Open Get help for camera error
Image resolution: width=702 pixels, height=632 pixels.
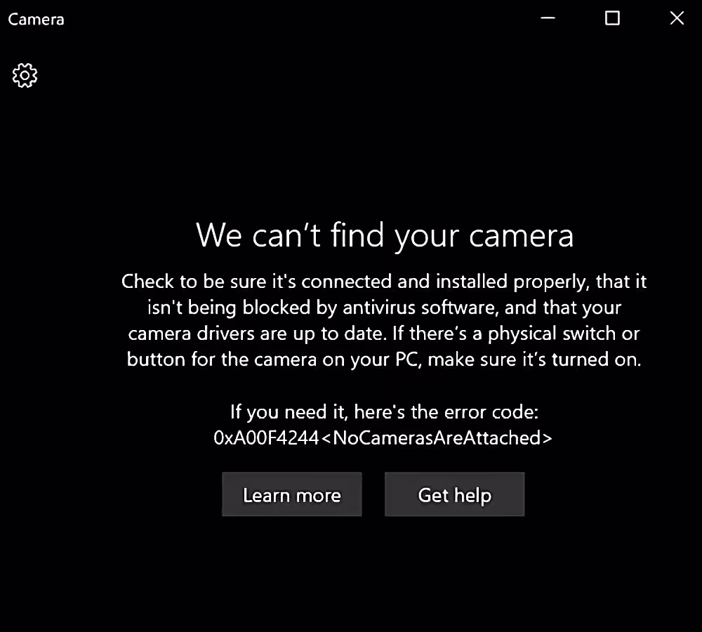pyautogui.click(x=454, y=494)
